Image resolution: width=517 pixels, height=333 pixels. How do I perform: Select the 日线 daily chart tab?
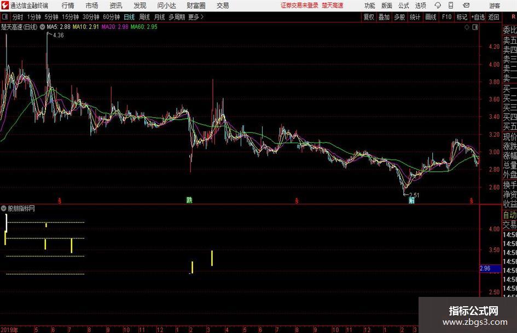(129, 17)
